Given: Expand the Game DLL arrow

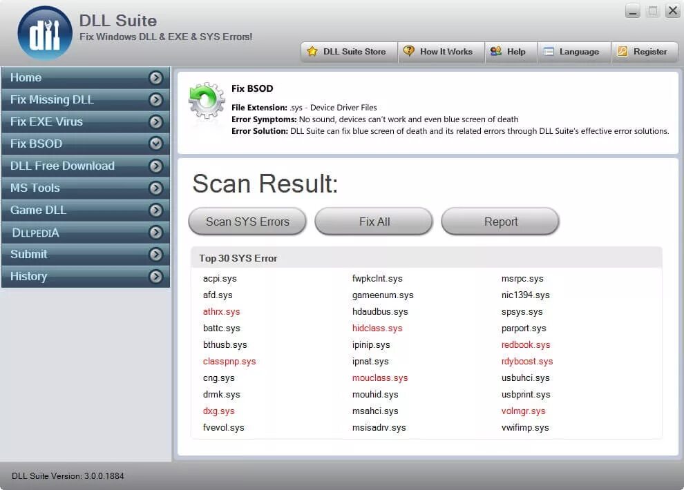Looking at the screenshot, I should tap(155, 210).
